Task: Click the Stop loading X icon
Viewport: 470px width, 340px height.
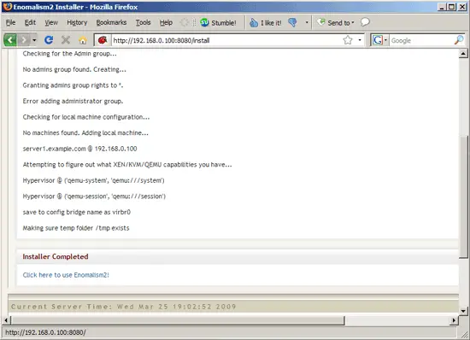Action: click(x=66, y=40)
